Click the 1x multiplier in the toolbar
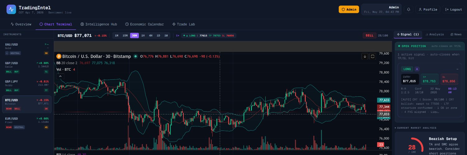Image resolution: width=467 pixels, height=155 pixels. [177, 36]
